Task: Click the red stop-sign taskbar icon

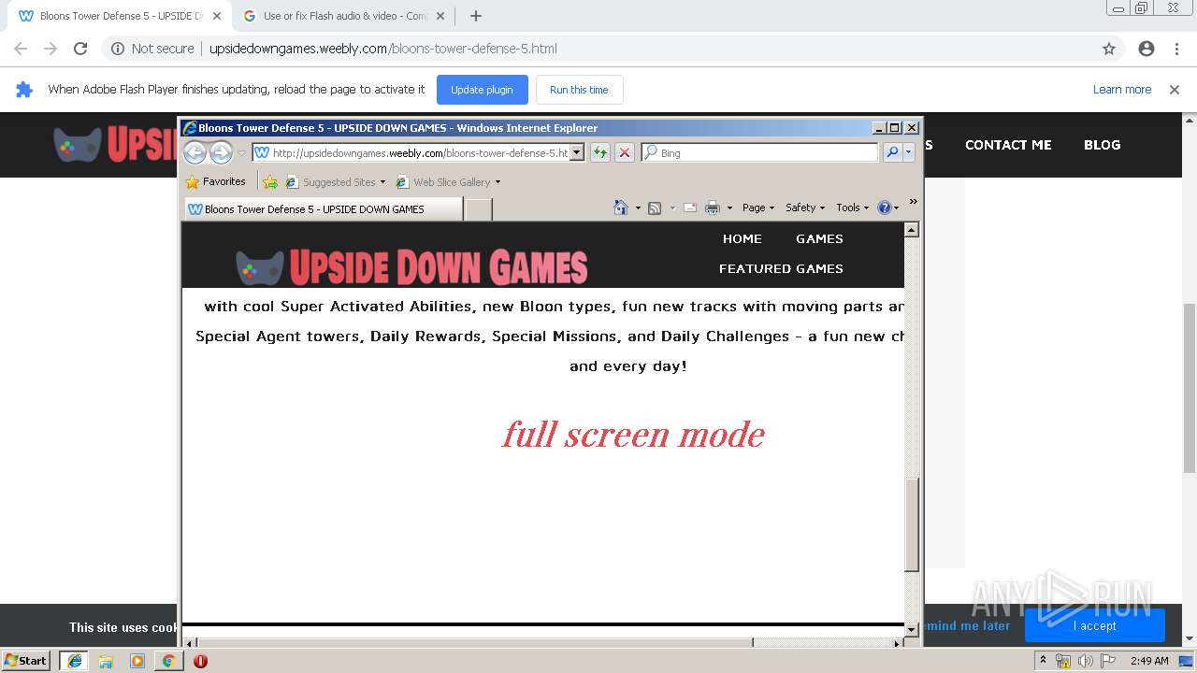Action: [x=200, y=661]
